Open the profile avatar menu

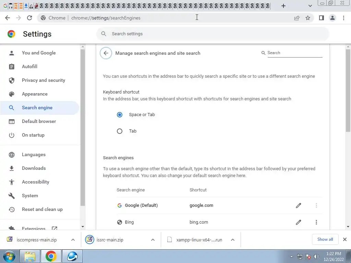pyautogui.click(x=332, y=18)
